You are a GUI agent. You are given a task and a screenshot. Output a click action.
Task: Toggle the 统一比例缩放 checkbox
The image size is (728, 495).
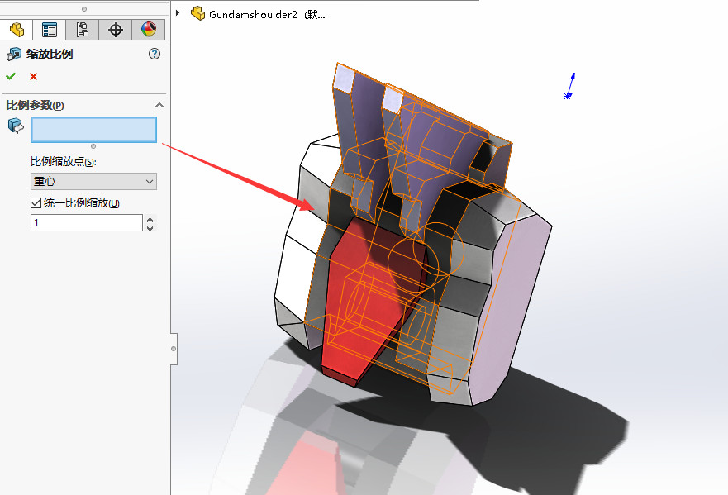coord(36,202)
